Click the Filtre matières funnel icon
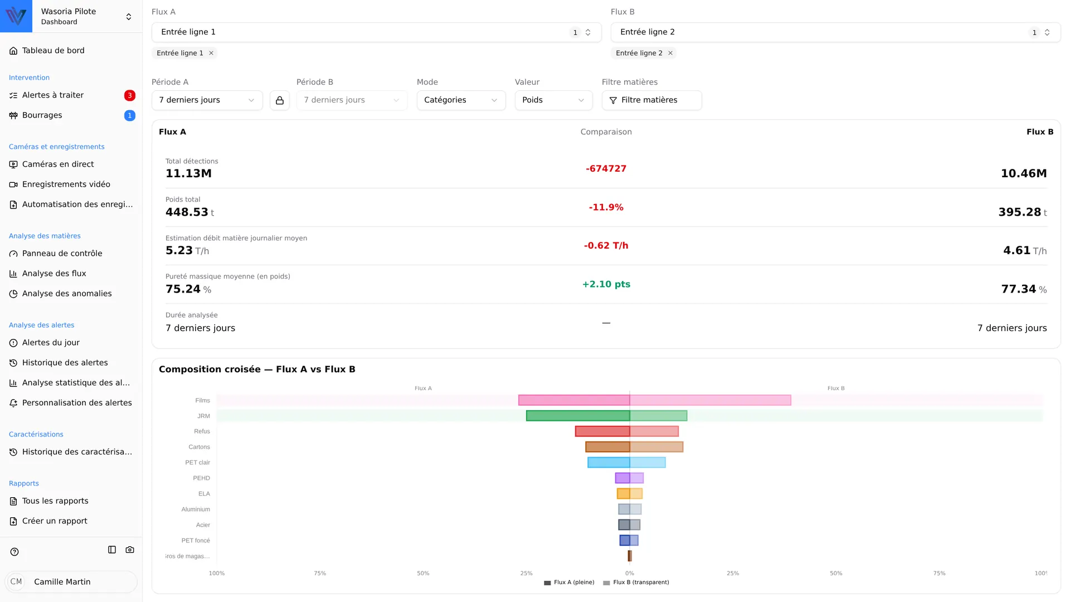Screen dimensions: 1070x602 click(x=613, y=100)
